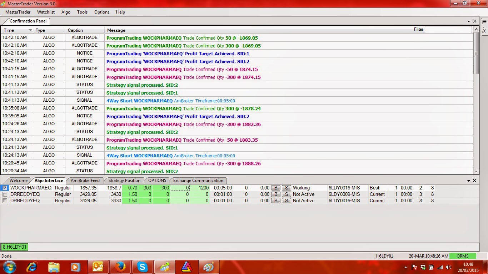Open Outlook from the taskbar
The height and width of the screenshot is (274, 488).
pyautogui.click(x=98, y=267)
